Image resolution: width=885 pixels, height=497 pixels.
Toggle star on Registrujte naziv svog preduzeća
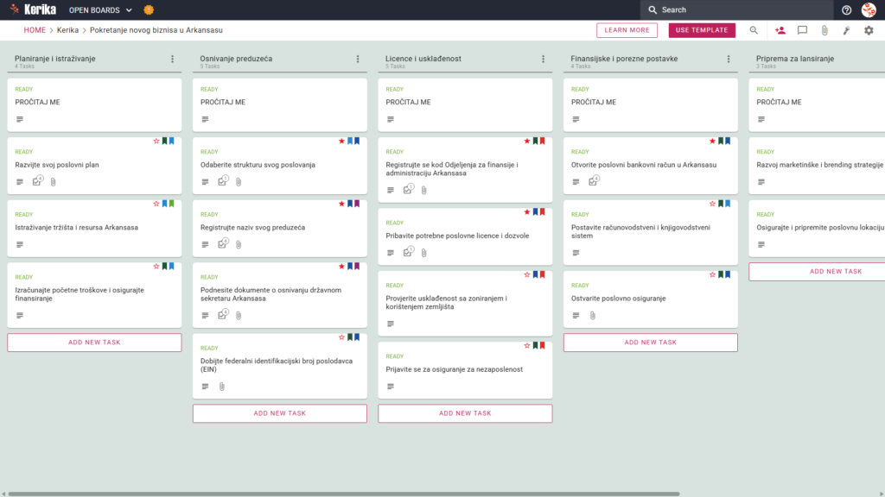(341, 204)
